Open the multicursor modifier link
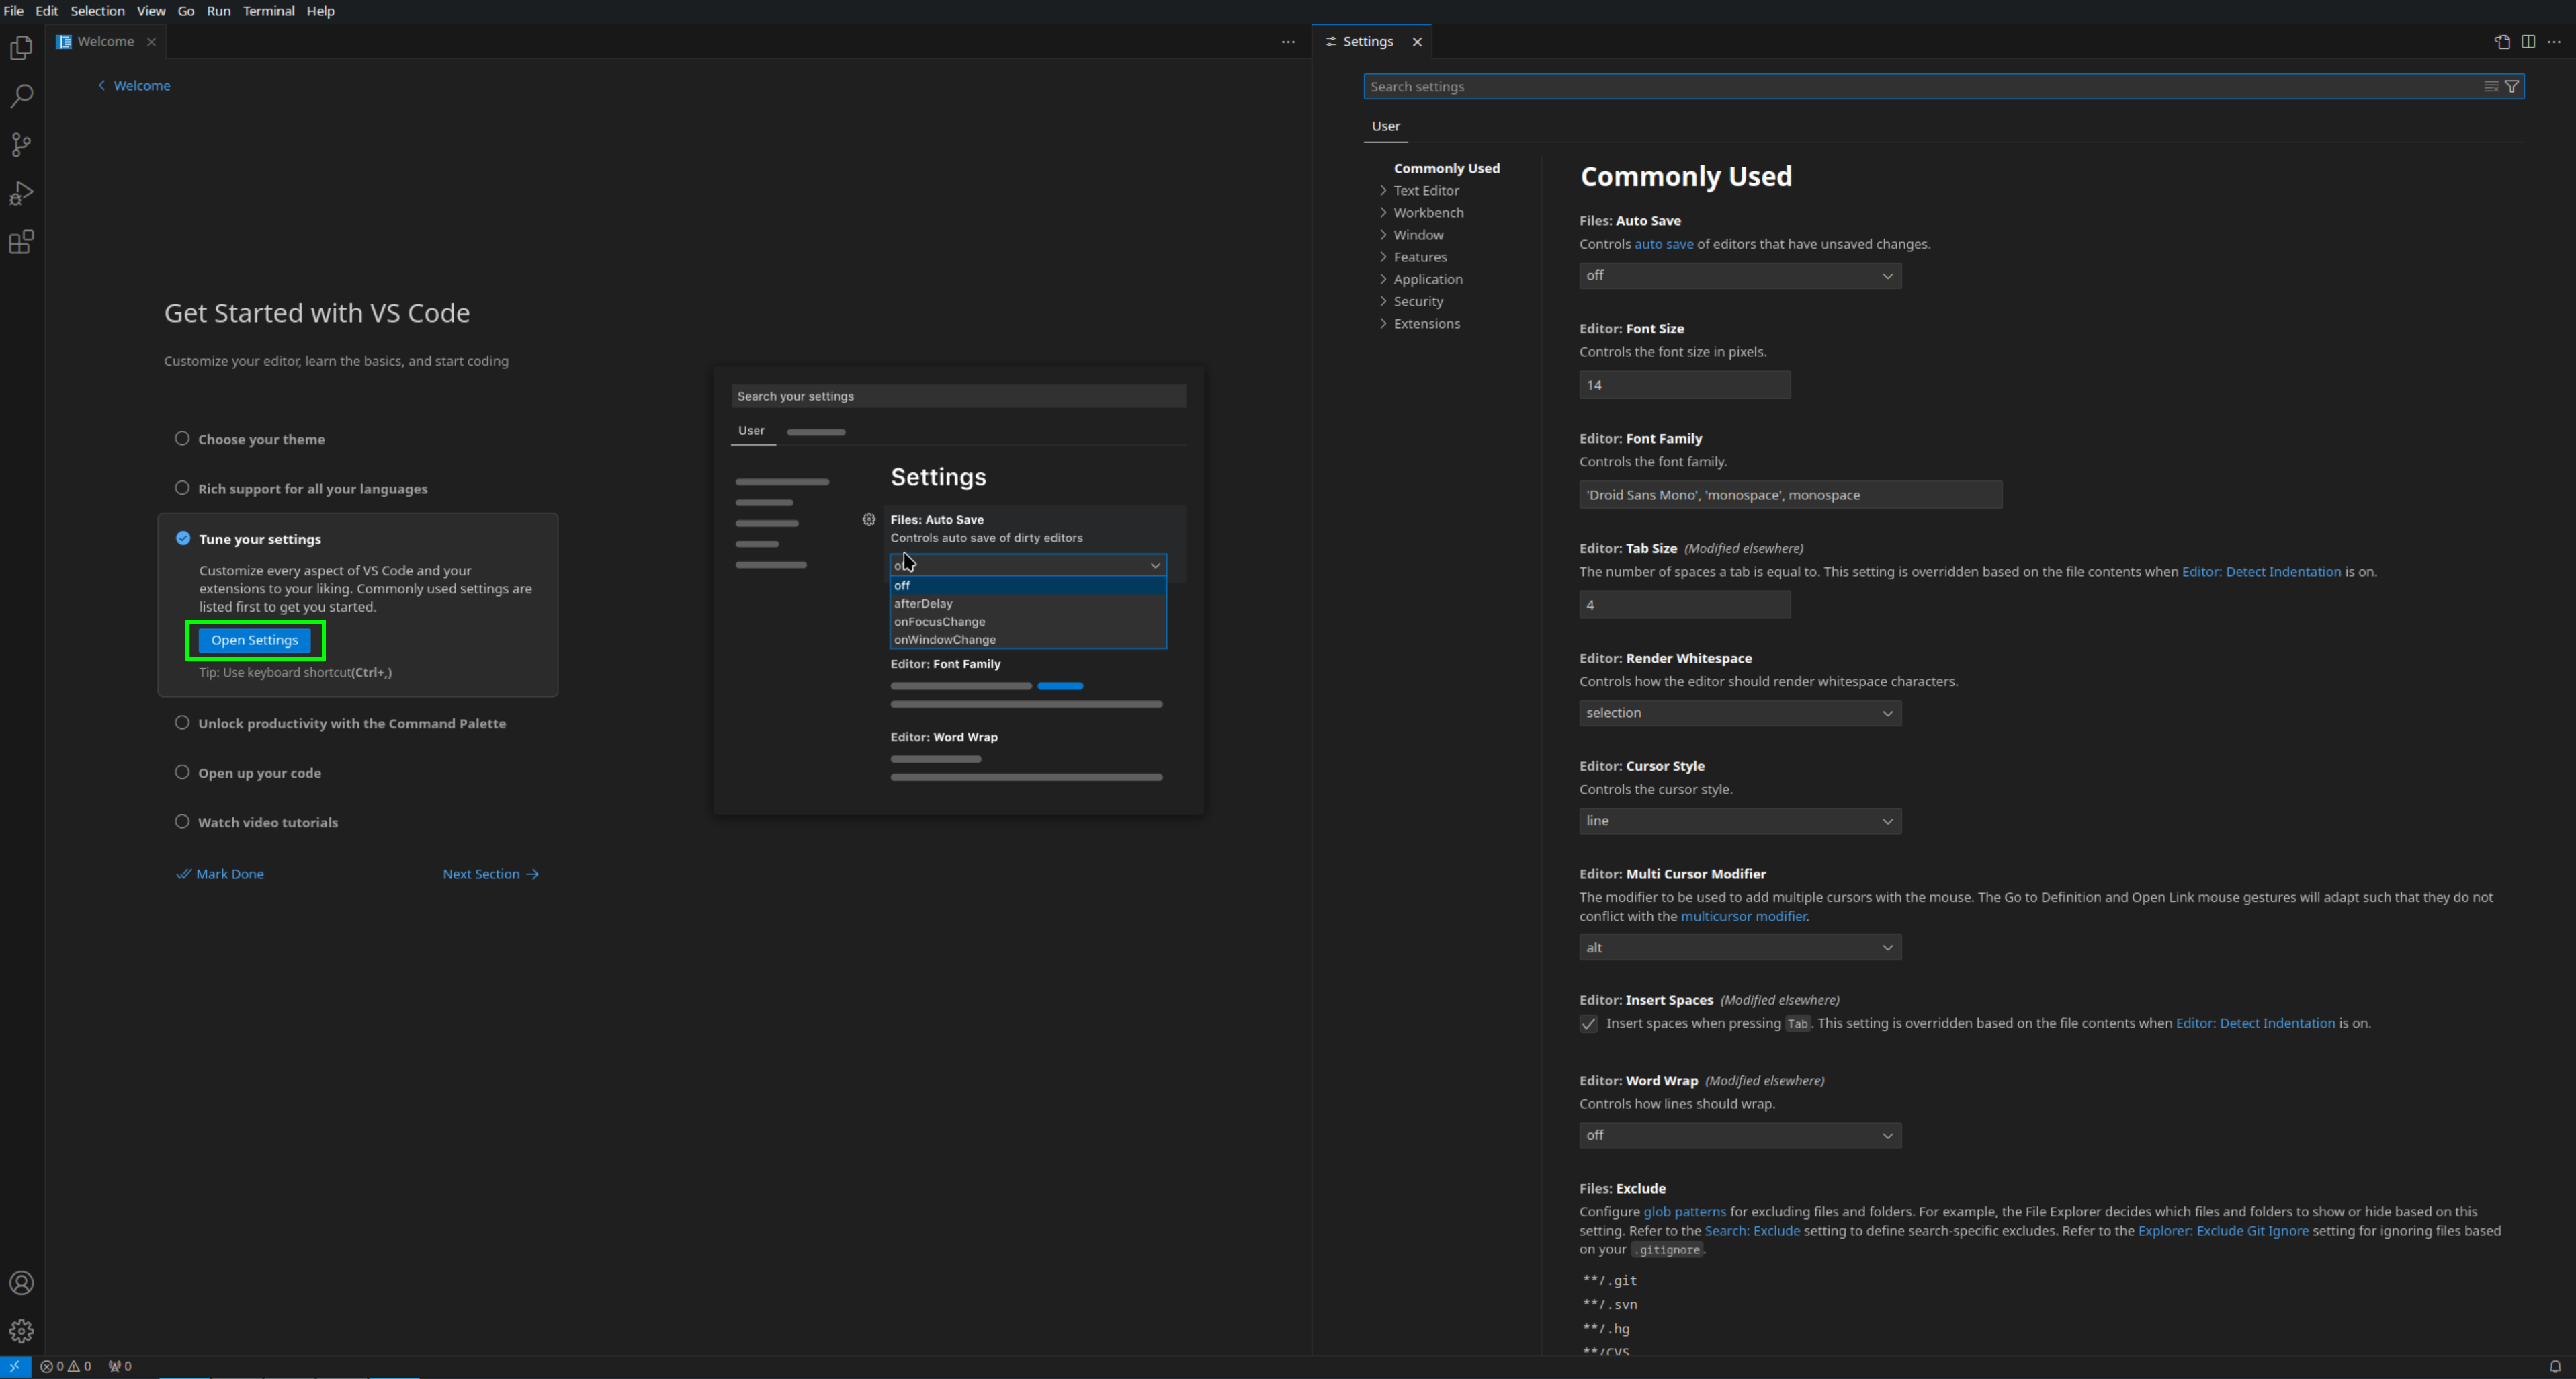Viewport: 2576px width, 1379px height. (1743, 917)
